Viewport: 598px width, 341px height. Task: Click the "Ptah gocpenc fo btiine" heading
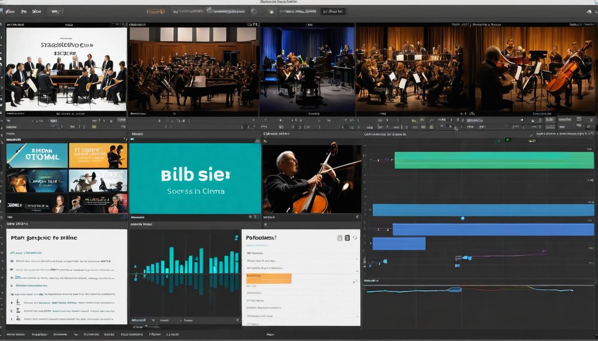(x=44, y=238)
